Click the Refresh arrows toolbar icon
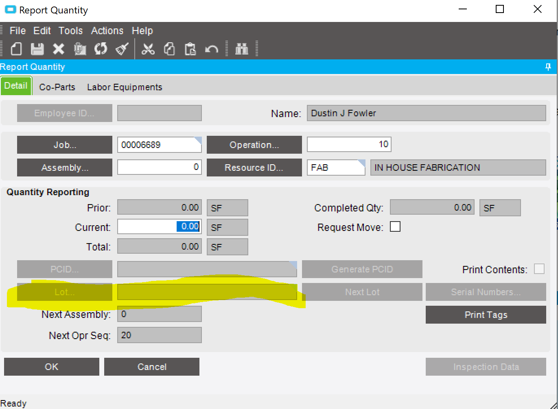Viewport: 558px width, 409px height. [x=101, y=49]
